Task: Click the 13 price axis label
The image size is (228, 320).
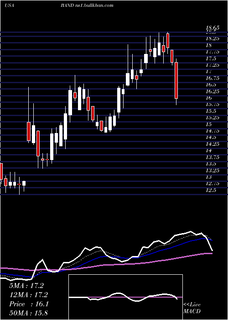Action: 209,177
